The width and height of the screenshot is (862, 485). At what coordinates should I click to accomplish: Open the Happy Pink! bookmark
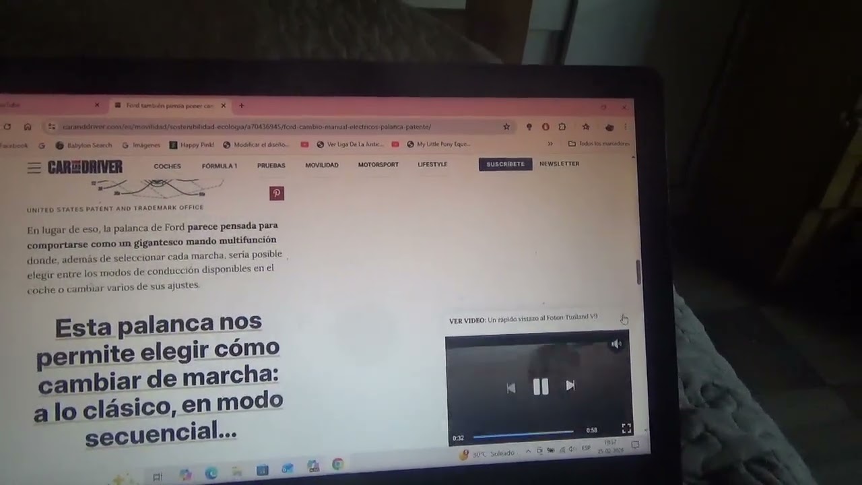pyautogui.click(x=192, y=145)
